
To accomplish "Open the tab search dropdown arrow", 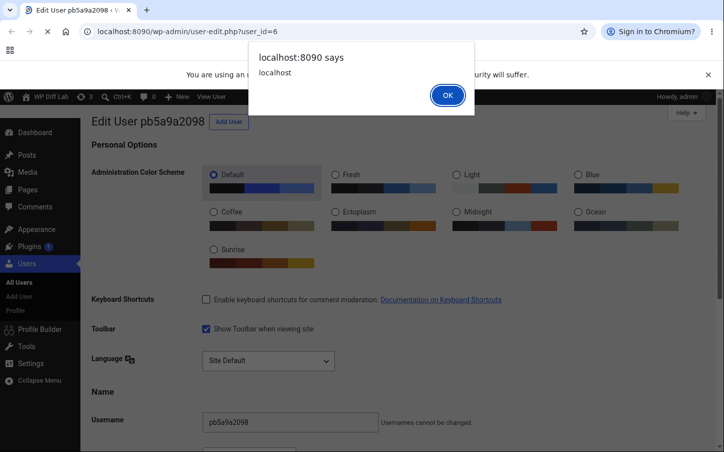I will coord(10,10).
